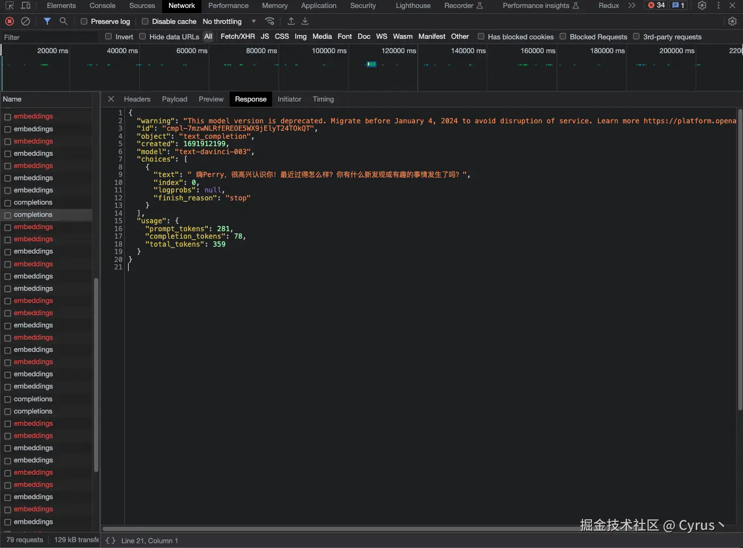Select the first completions request
Screen dimensions: 743x548
coord(33,203)
